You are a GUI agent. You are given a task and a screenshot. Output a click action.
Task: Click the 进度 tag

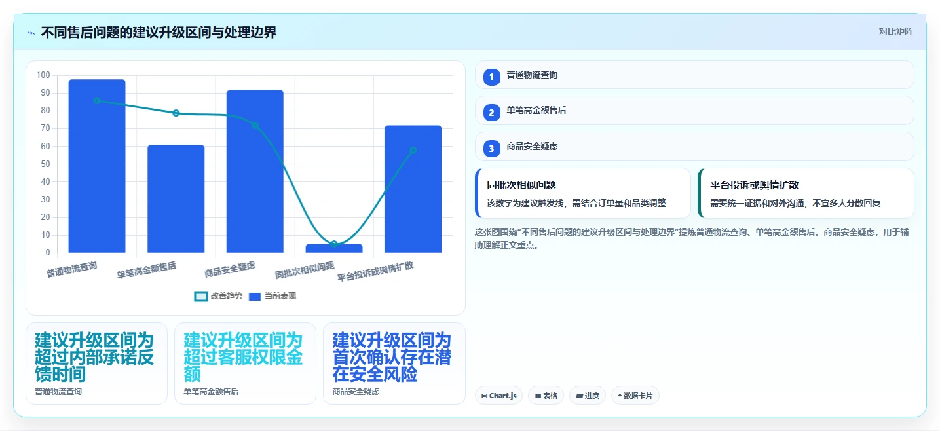[588, 396]
